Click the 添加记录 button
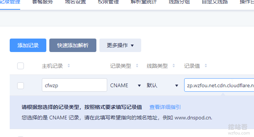254x137 pixels. [28, 45]
